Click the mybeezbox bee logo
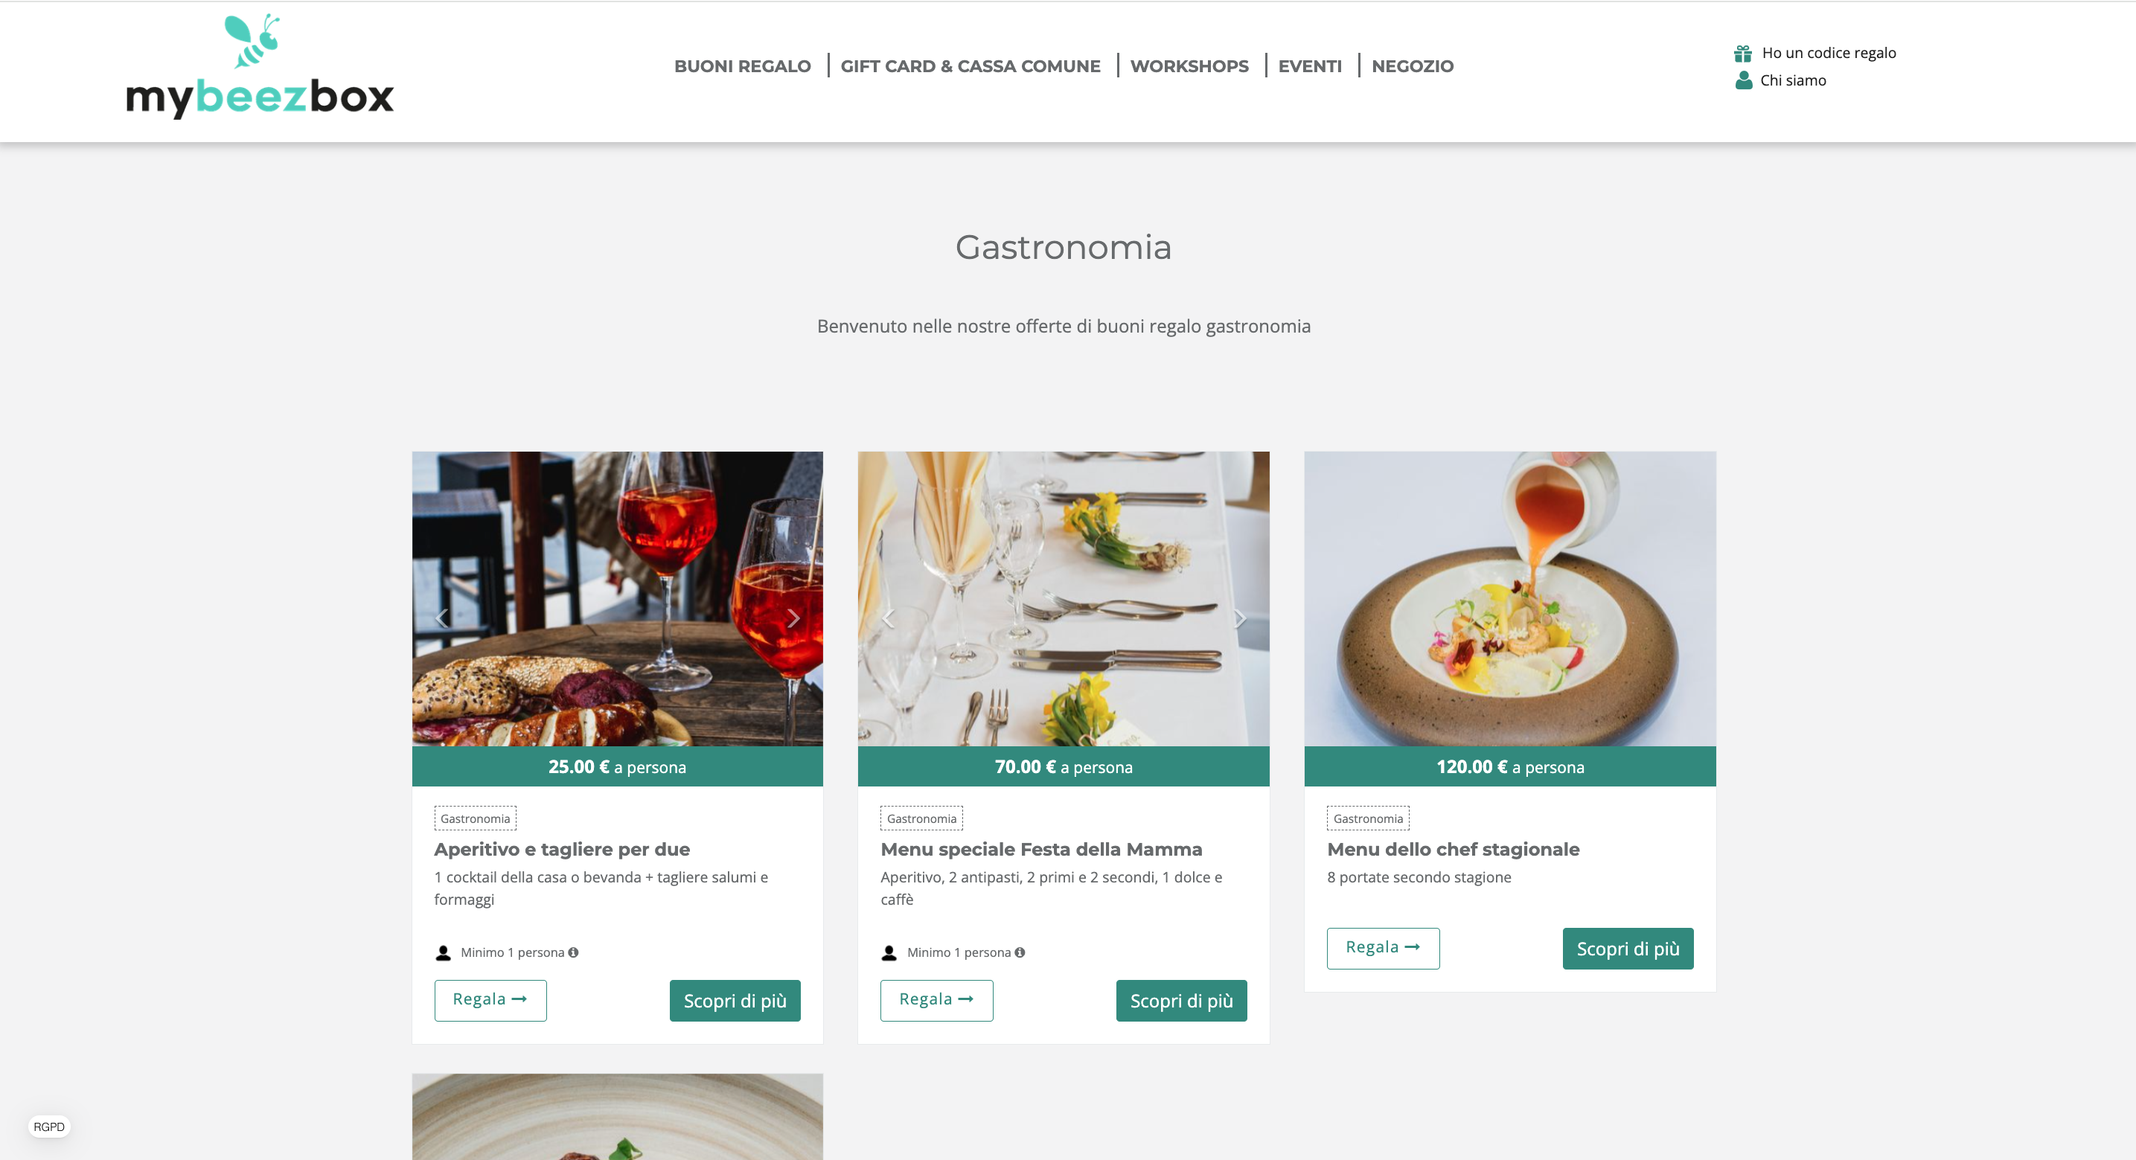Screen dimensions: 2136x1160 [x=260, y=66]
